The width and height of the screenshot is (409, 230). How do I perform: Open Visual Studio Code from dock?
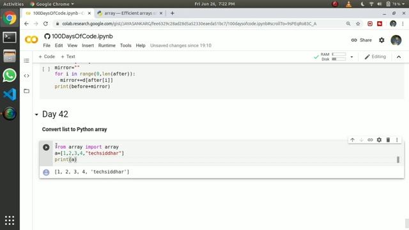10,95
